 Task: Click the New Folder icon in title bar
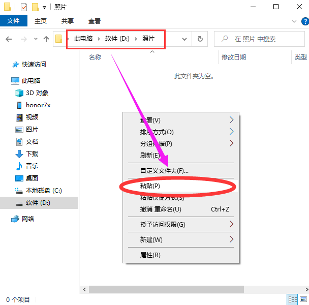[x=35, y=7]
